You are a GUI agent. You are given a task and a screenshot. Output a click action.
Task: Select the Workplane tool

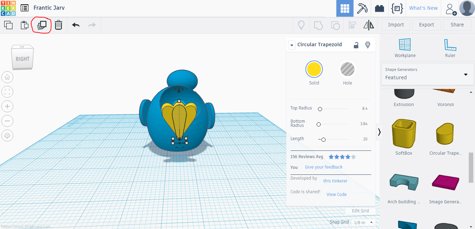pos(405,48)
